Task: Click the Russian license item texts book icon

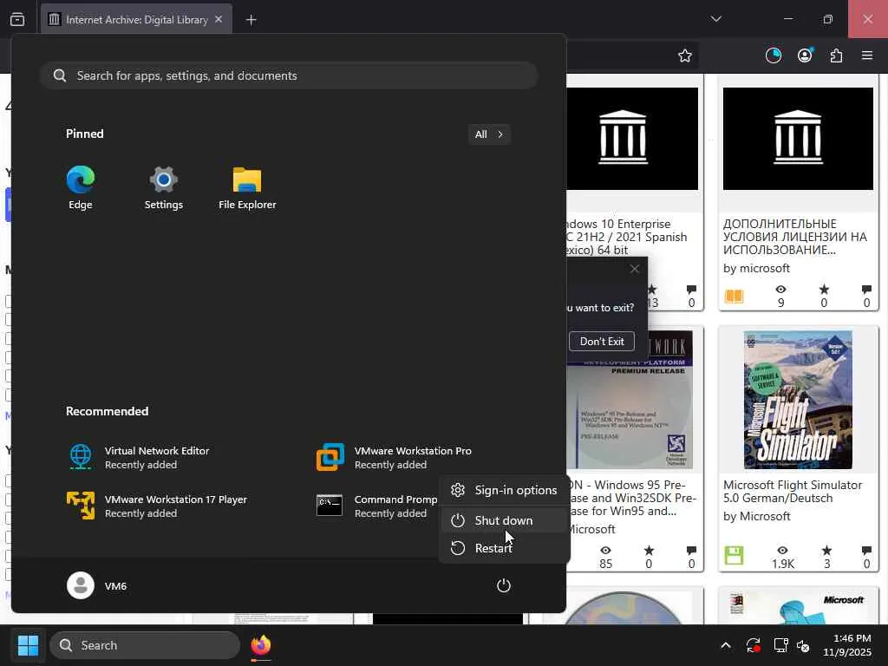Action: coord(734,297)
